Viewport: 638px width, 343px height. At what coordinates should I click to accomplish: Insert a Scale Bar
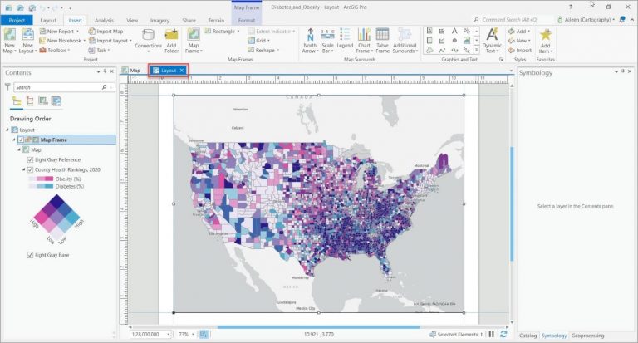[x=327, y=40]
